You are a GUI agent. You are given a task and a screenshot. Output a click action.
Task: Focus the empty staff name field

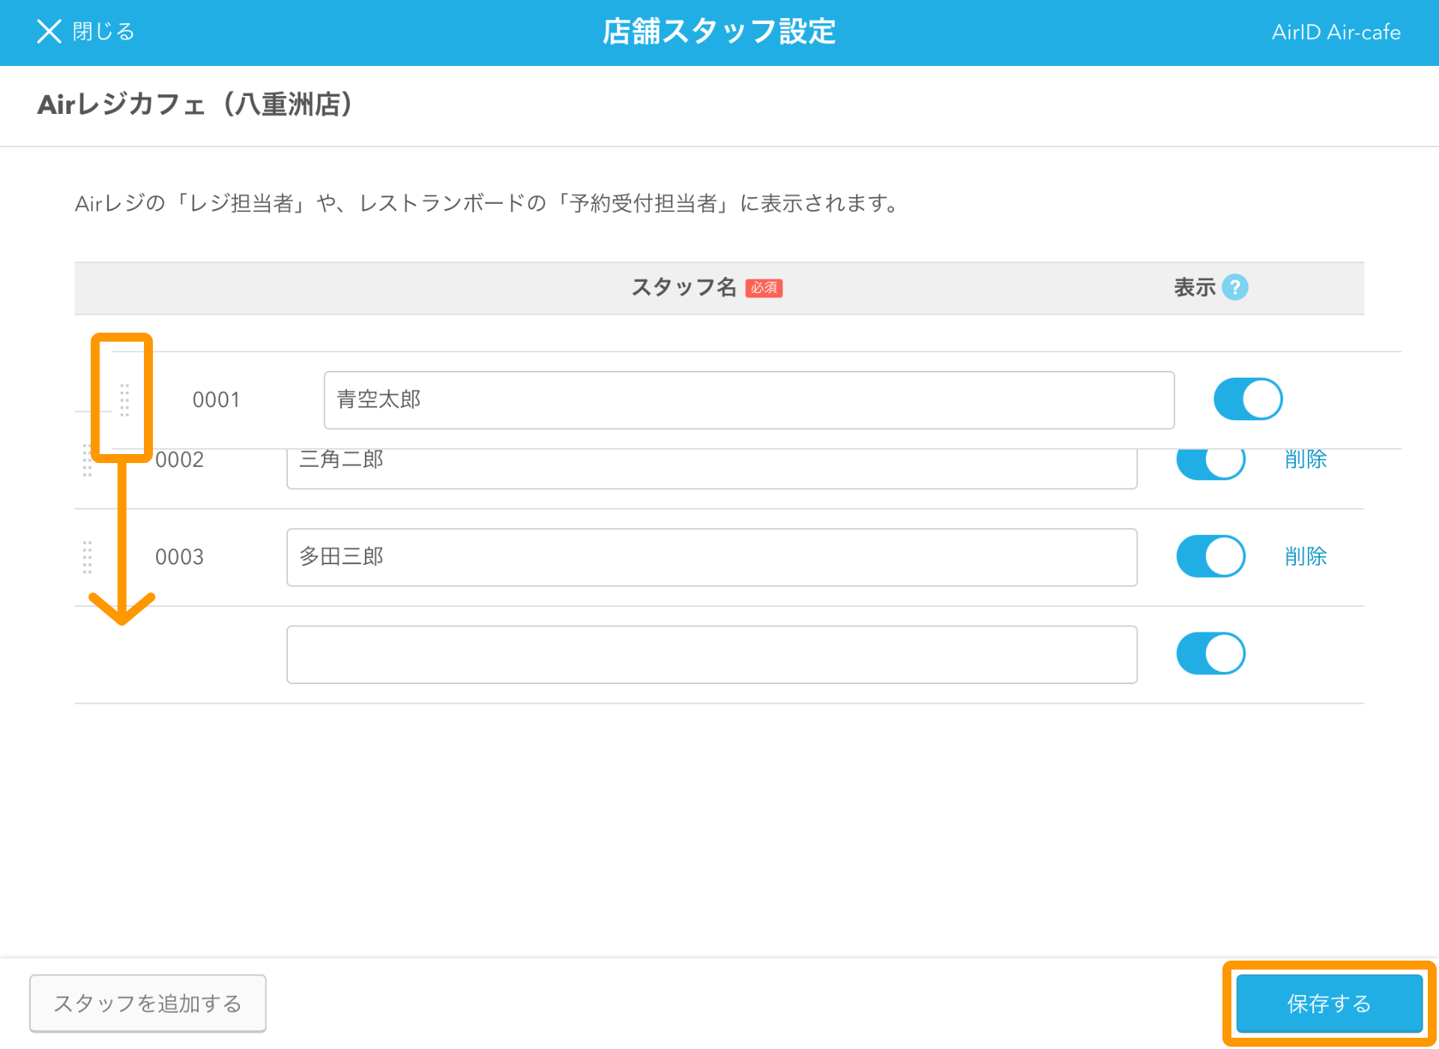pos(711,655)
